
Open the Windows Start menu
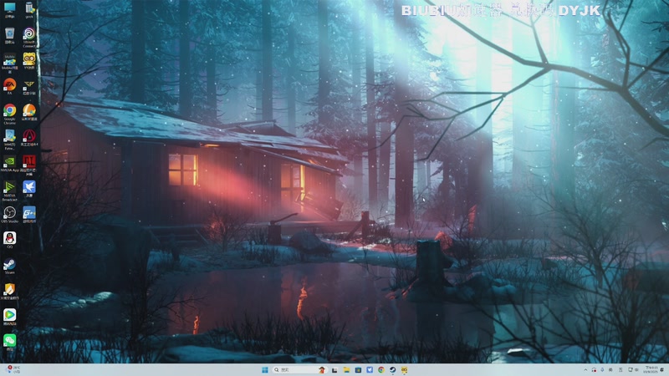point(265,369)
